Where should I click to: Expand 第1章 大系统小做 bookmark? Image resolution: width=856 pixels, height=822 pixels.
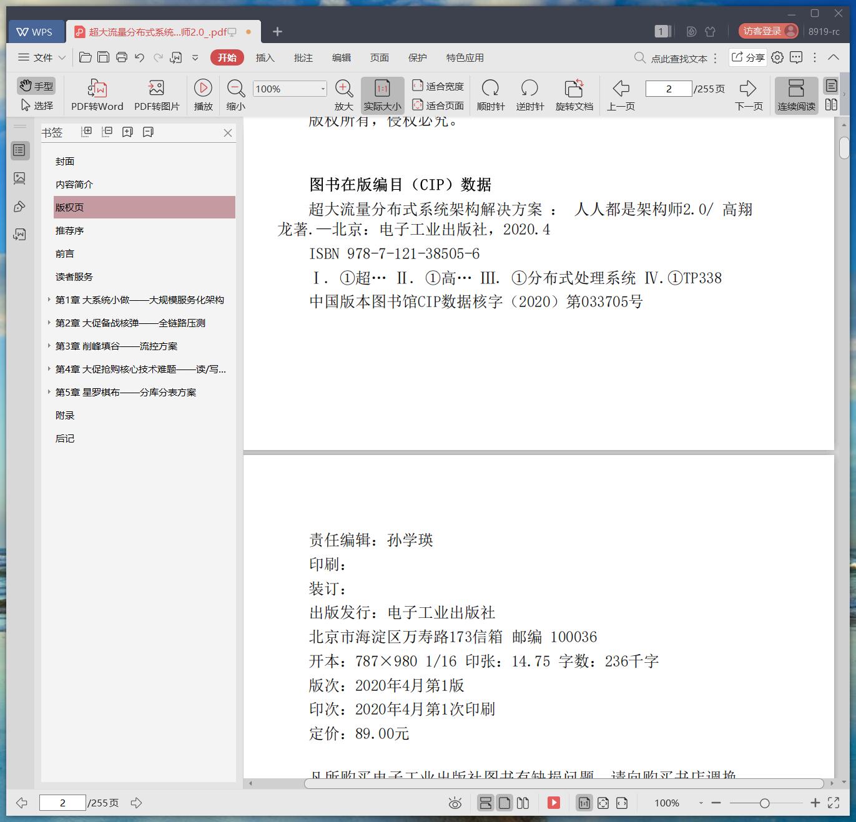point(49,300)
